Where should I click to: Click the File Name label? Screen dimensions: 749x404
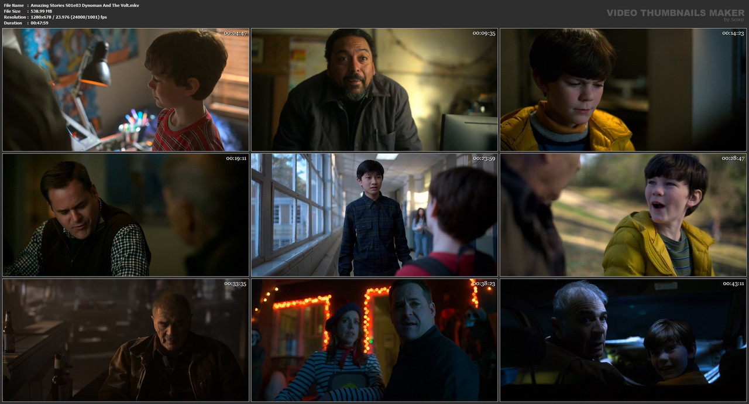pyautogui.click(x=13, y=5)
